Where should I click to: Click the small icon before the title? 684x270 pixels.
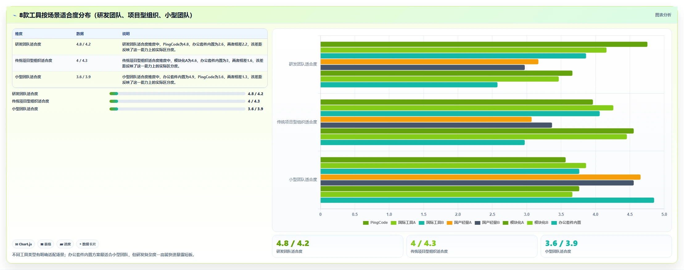pos(14,15)
